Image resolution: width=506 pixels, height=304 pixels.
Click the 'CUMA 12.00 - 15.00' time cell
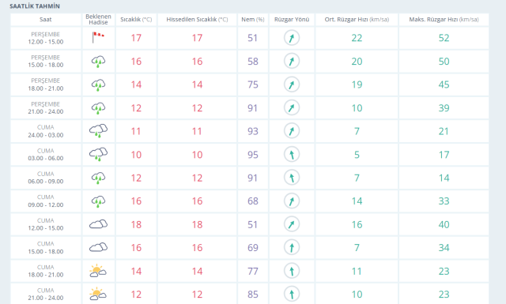pyautogui.click(x=46, y=224)
